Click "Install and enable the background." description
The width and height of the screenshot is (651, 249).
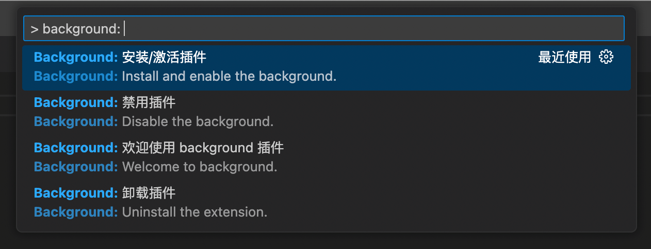tap(229, 77)
